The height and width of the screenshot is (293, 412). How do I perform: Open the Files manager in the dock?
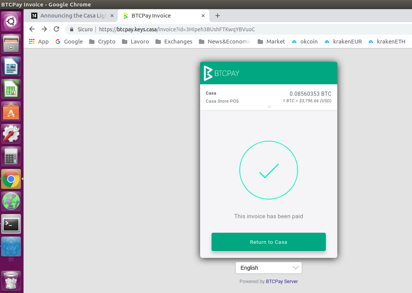11,44
